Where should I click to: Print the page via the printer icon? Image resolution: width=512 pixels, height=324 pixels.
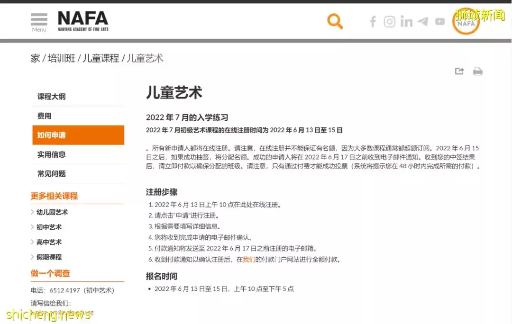point(478,71)
